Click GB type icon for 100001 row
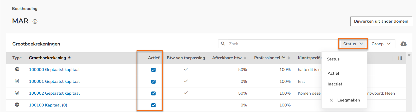 (17, 81)
